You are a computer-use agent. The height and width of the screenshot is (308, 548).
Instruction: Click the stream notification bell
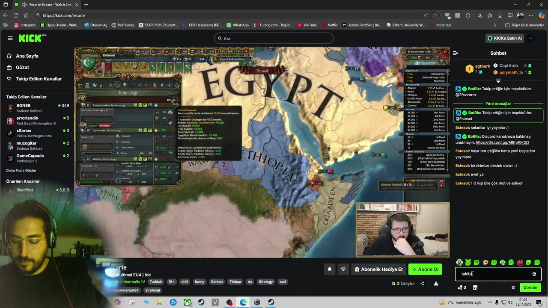[330, 269]
